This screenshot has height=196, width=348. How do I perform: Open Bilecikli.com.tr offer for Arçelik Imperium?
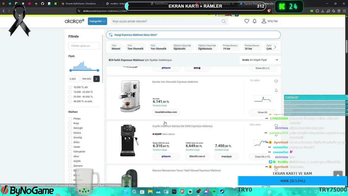197,157
